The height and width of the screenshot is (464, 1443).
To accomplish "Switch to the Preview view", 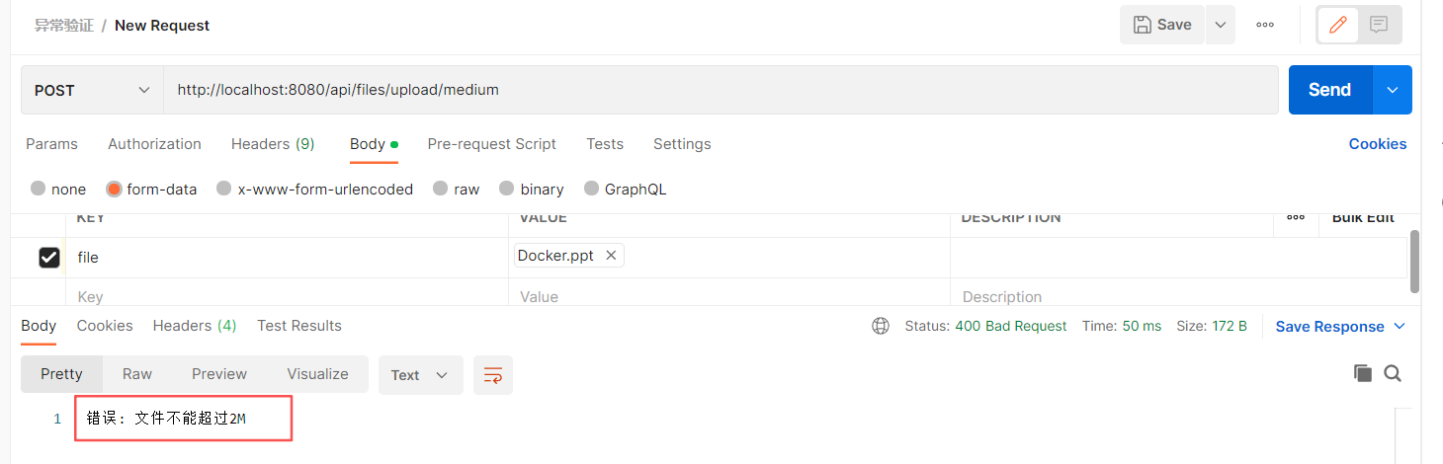I will click(x=219, y=374).
